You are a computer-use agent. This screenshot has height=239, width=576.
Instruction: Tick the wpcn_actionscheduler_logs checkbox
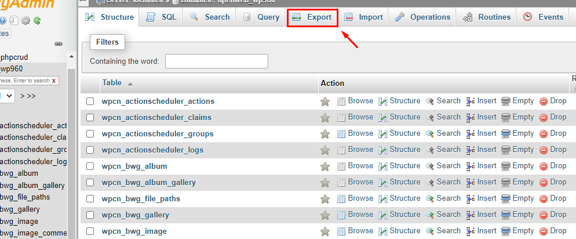pyautogui.click(x=90, y=150)
